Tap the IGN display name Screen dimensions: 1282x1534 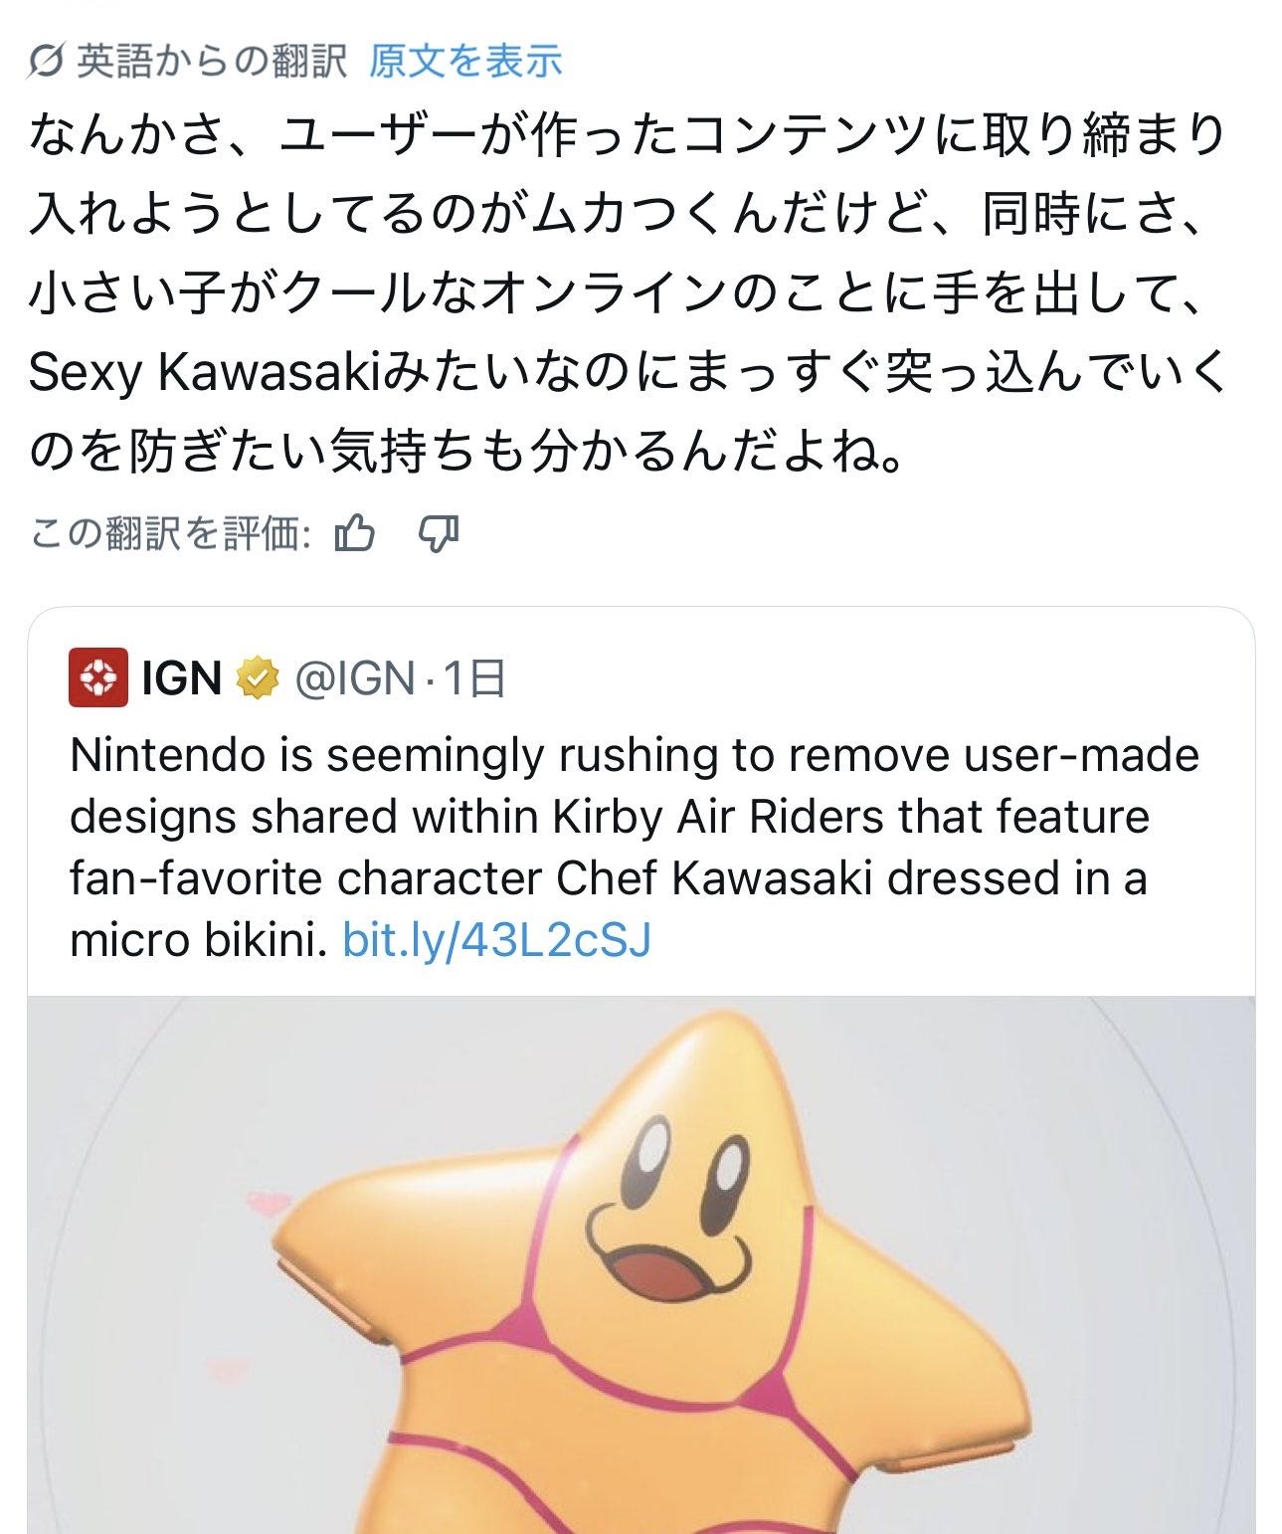point(181,678)
